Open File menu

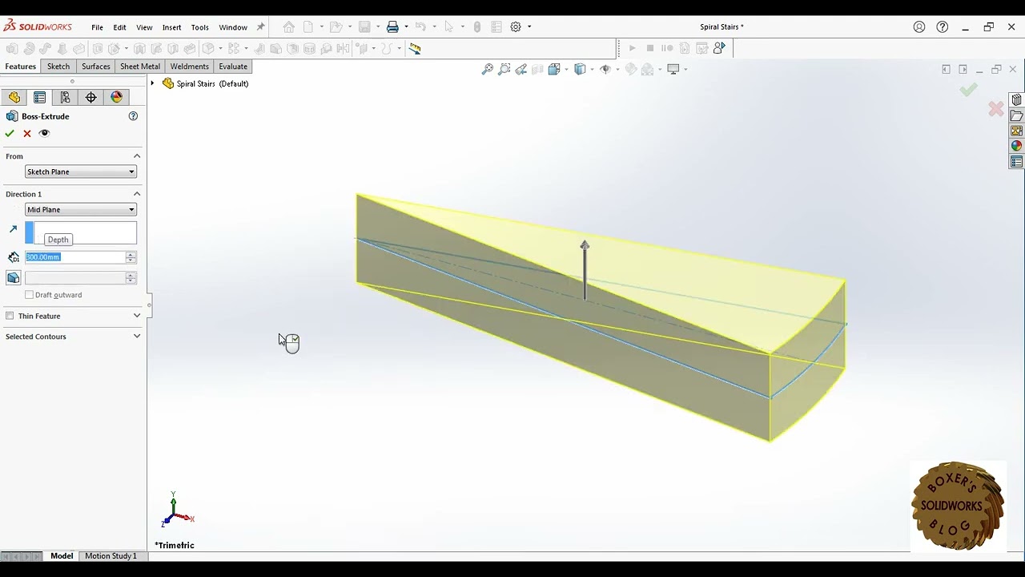(97, 27)
